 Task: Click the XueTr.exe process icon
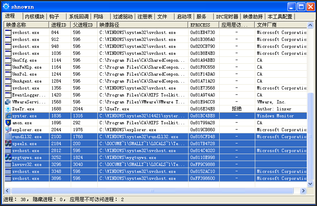(8, 109)
